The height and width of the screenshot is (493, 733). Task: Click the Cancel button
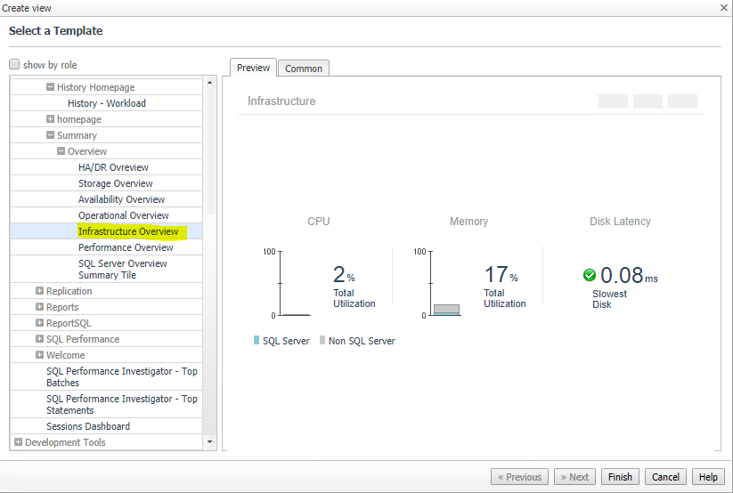click(x=665, y=477)
